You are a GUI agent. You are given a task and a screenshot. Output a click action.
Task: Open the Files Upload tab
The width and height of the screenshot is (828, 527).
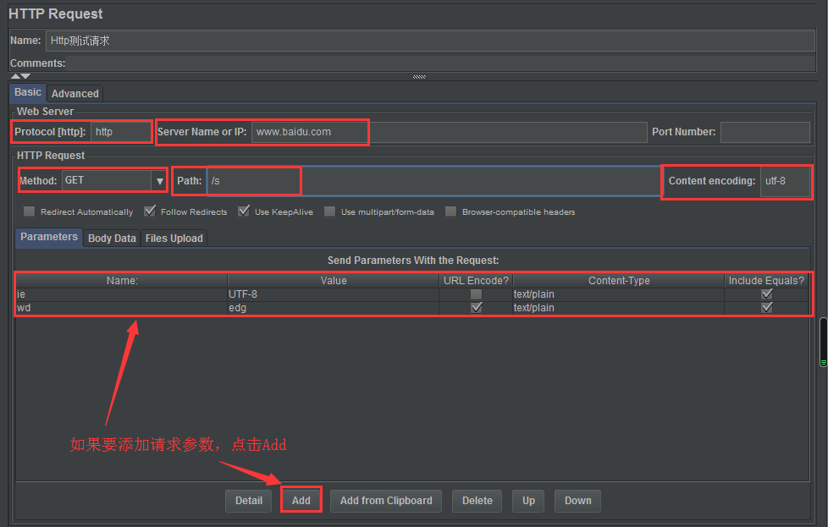tap(174, 238)
